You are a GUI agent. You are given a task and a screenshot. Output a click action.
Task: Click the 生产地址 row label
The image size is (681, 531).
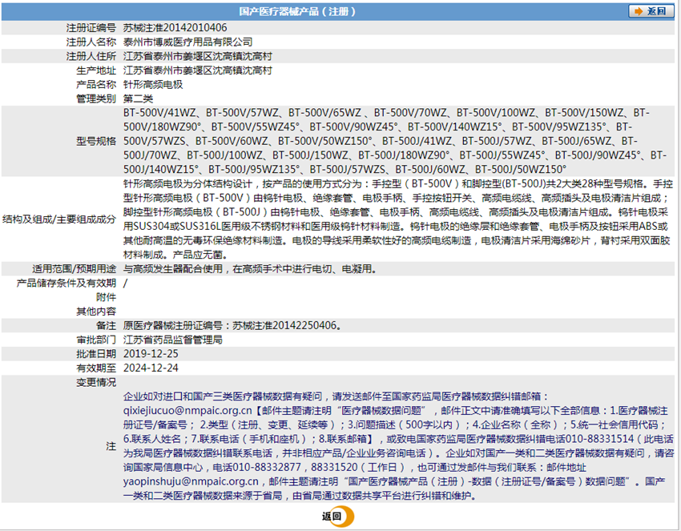[95, 70]
